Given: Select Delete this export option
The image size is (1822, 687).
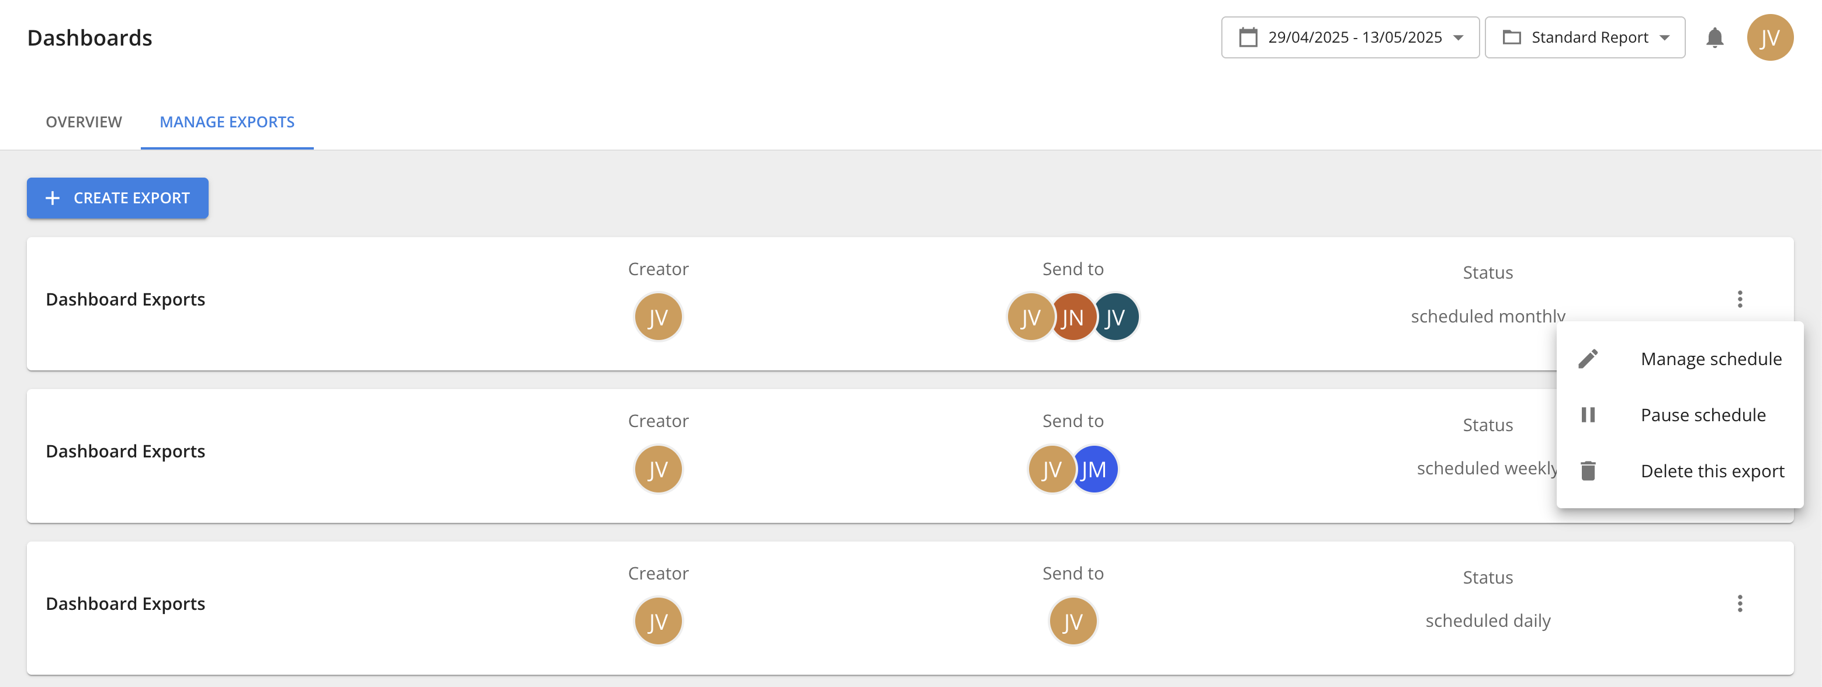Looking at the screenshot, I should click(x=1712, y=470).
